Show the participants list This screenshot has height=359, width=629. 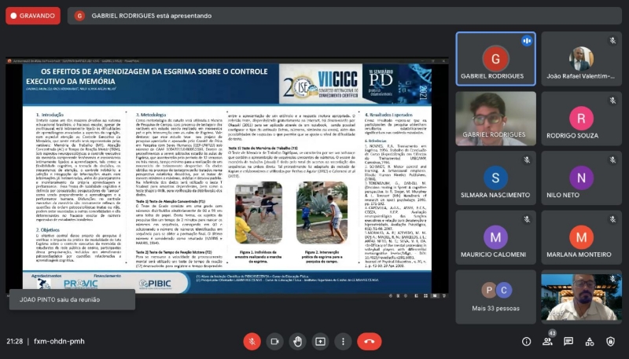pyautogui.click(x=547, y=342)
